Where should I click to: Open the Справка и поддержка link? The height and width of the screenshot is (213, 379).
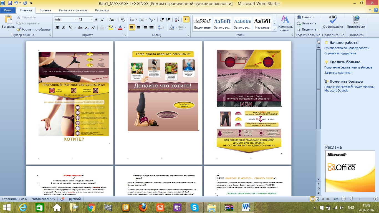tap(340, 53)
